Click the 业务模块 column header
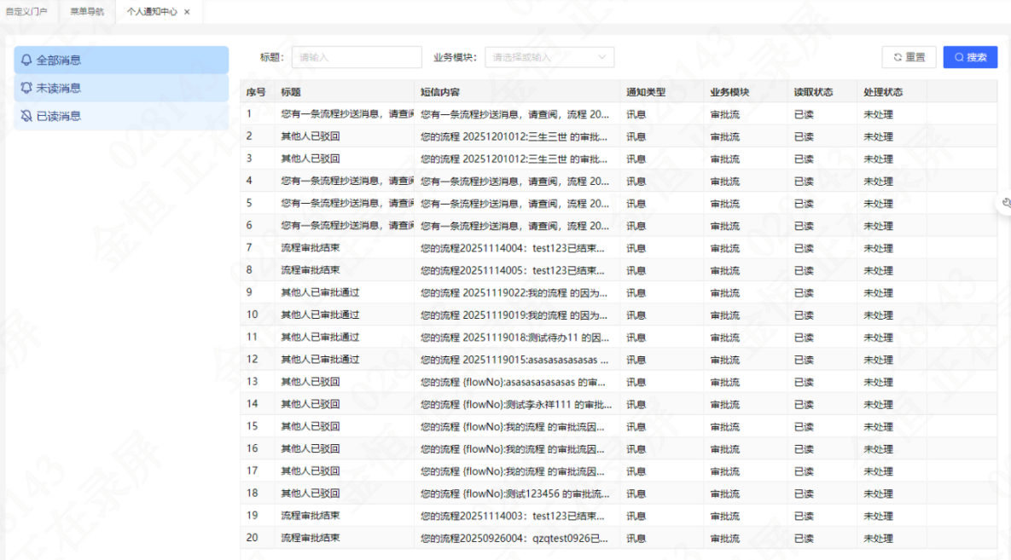 tap(729, 92)
